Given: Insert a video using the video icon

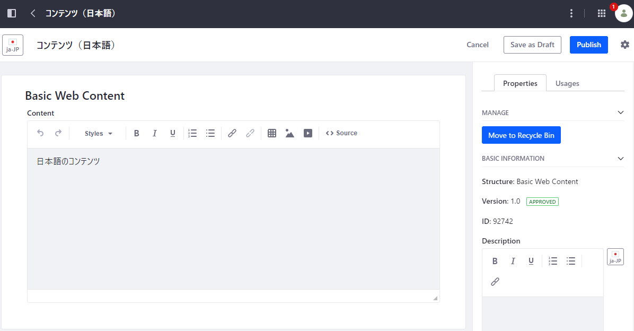Looking at the screenshot, I should tap(308, 133).
